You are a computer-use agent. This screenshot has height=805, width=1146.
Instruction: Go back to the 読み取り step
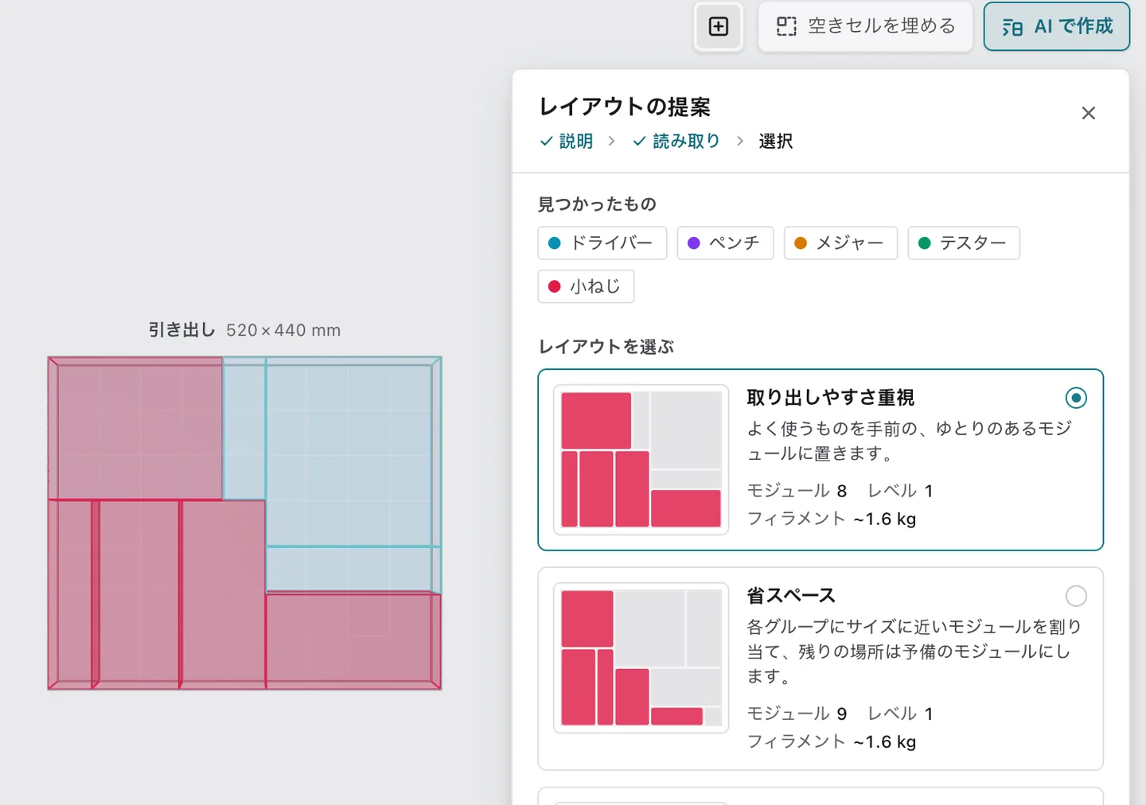tap(676, 141)
